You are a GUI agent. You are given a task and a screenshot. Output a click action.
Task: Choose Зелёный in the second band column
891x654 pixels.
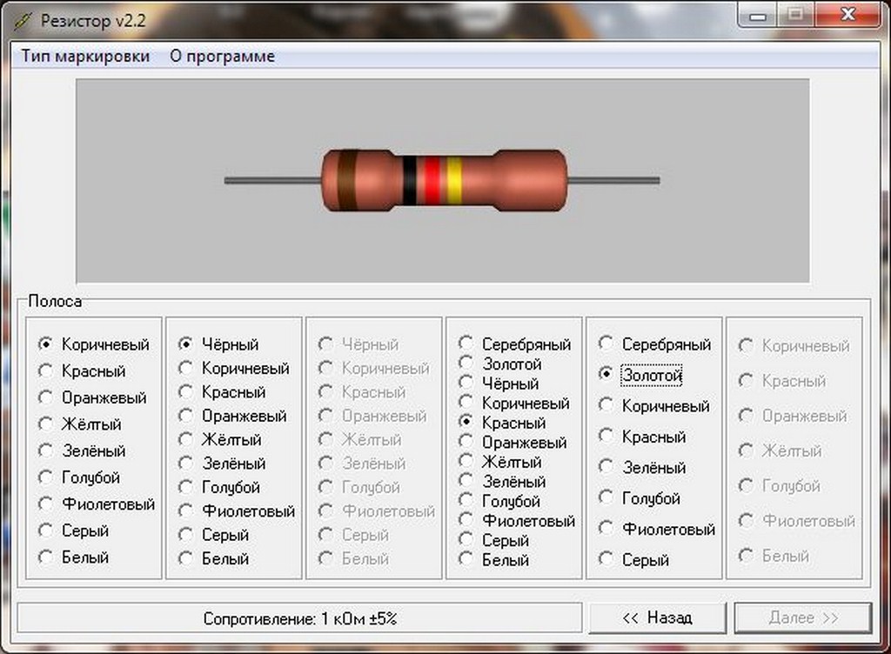point(222,464)
